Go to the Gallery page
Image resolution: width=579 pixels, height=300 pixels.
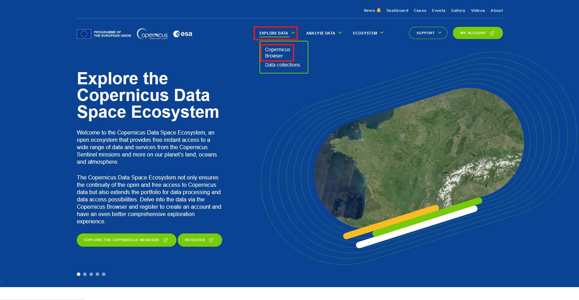point(458,10)
